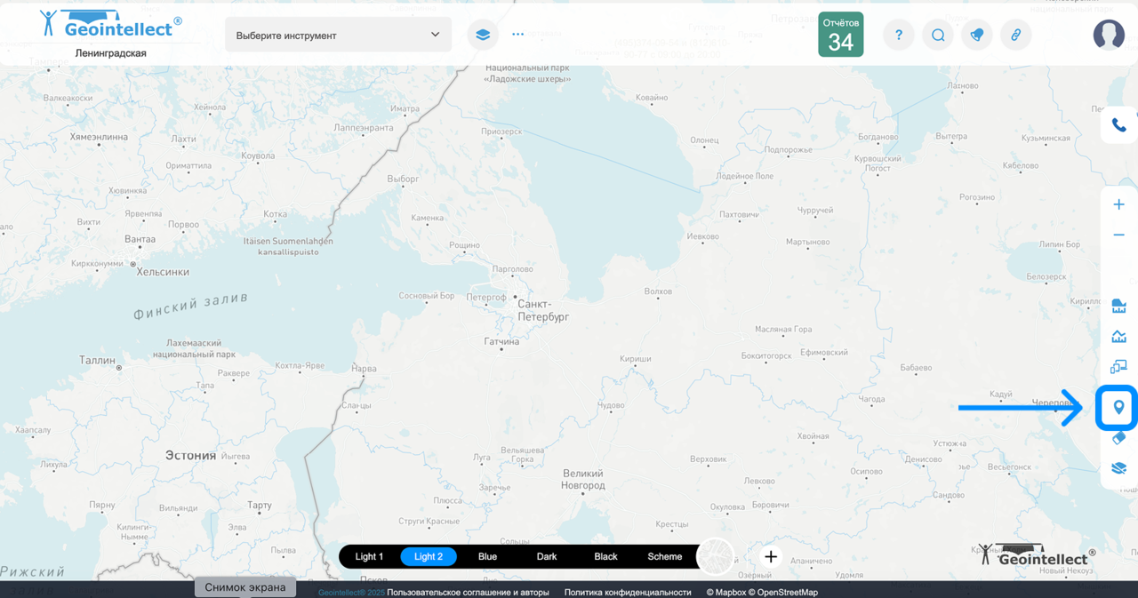The height and width of the screenshot is (598, 1138).
Task: Click the chain link share icon
Action: coord(1015,36)
